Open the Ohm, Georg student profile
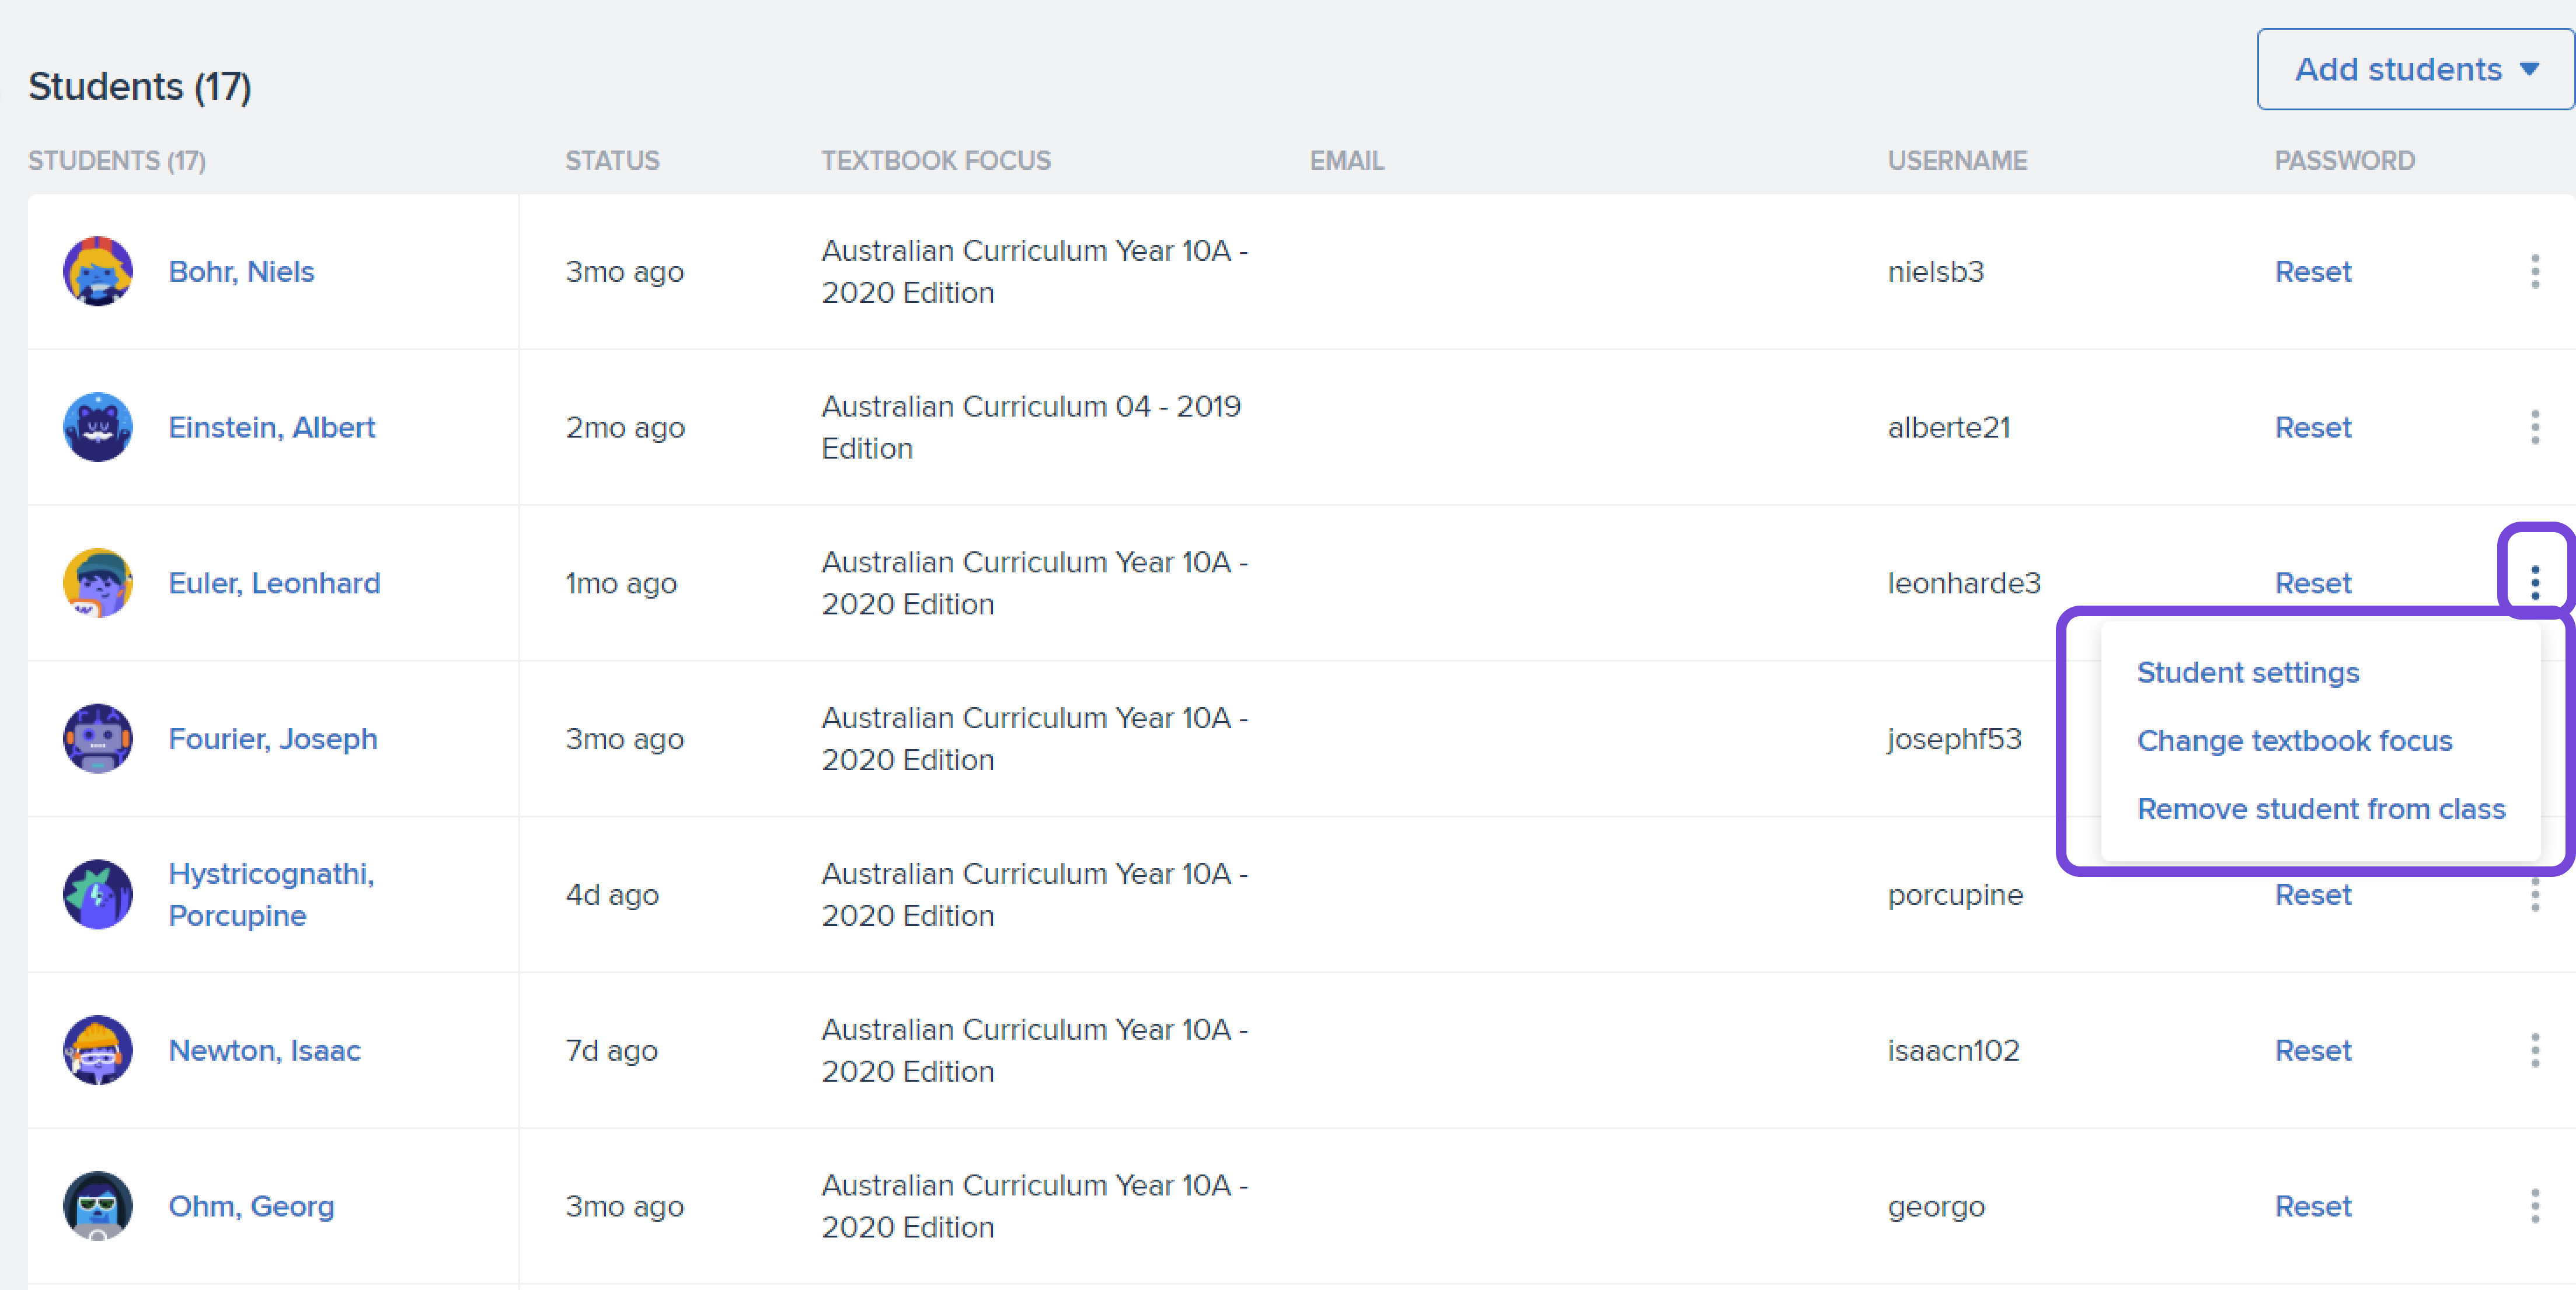Image resolution: width=2576 pixels, height=1290 pixels. pyautogui.click(x=251, y=1206)
